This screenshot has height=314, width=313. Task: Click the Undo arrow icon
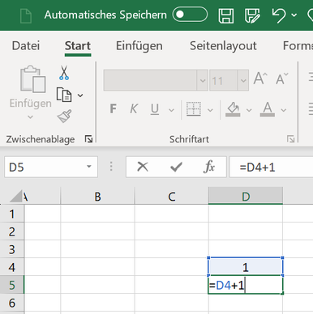(x=278, y=15)
